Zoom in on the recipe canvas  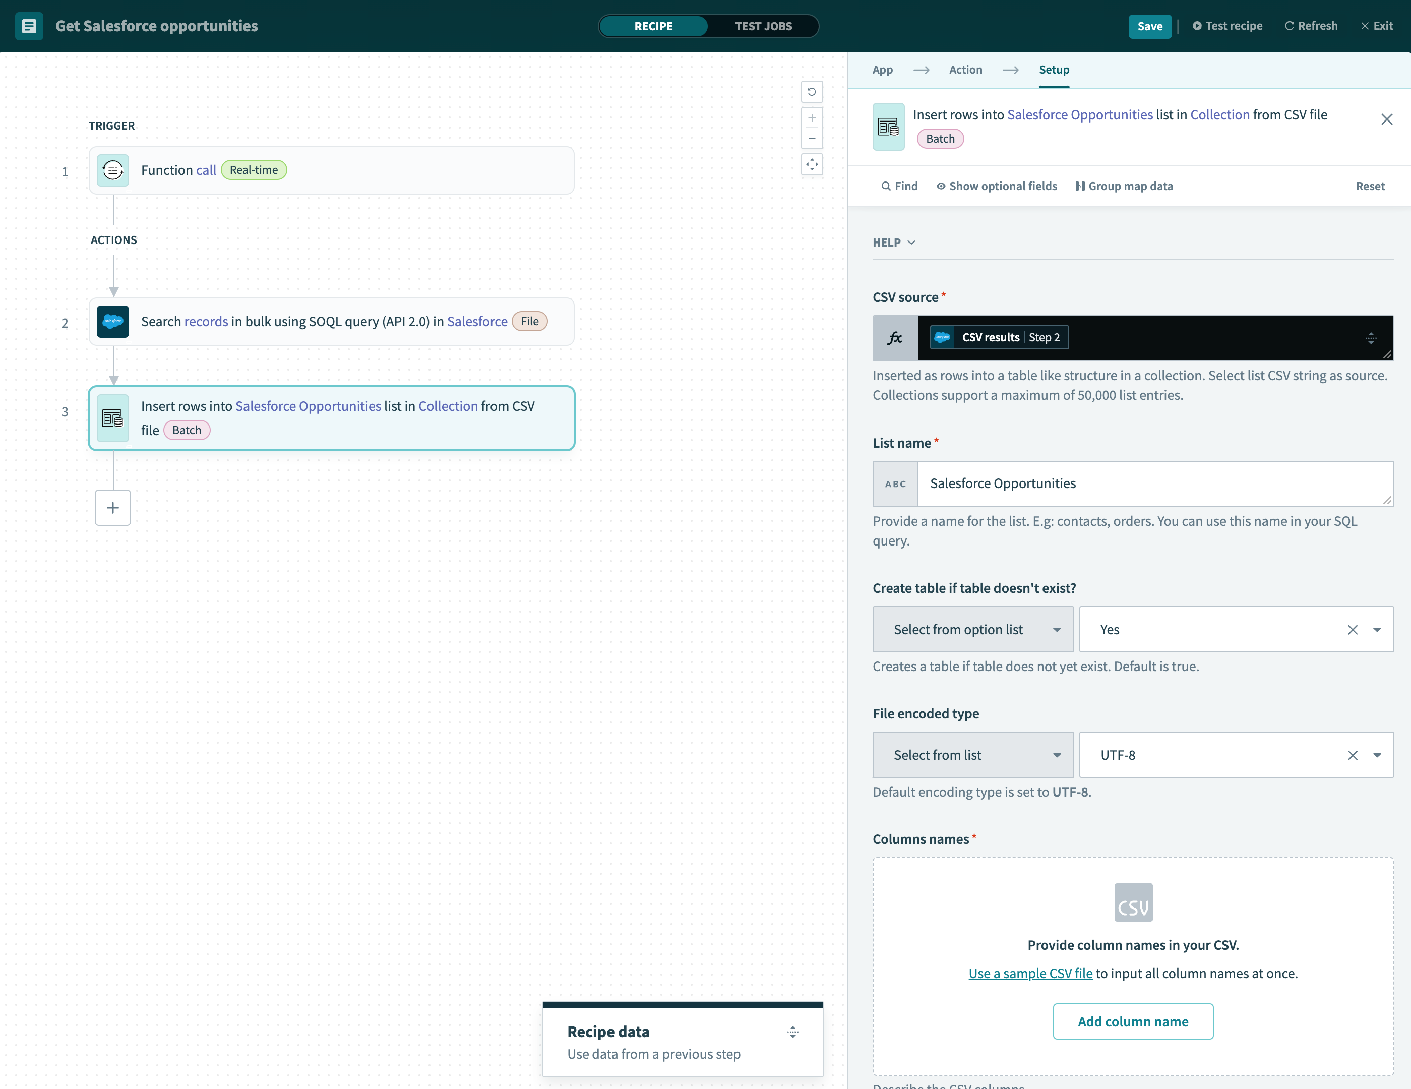tap(812, 118)
